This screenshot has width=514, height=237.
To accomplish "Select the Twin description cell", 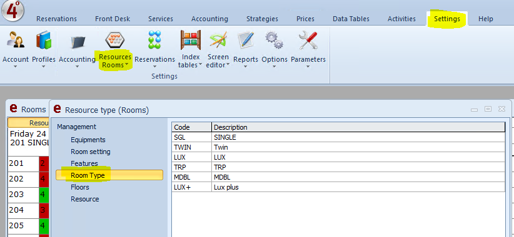I will pyautogui.click(x=358, y=147).
